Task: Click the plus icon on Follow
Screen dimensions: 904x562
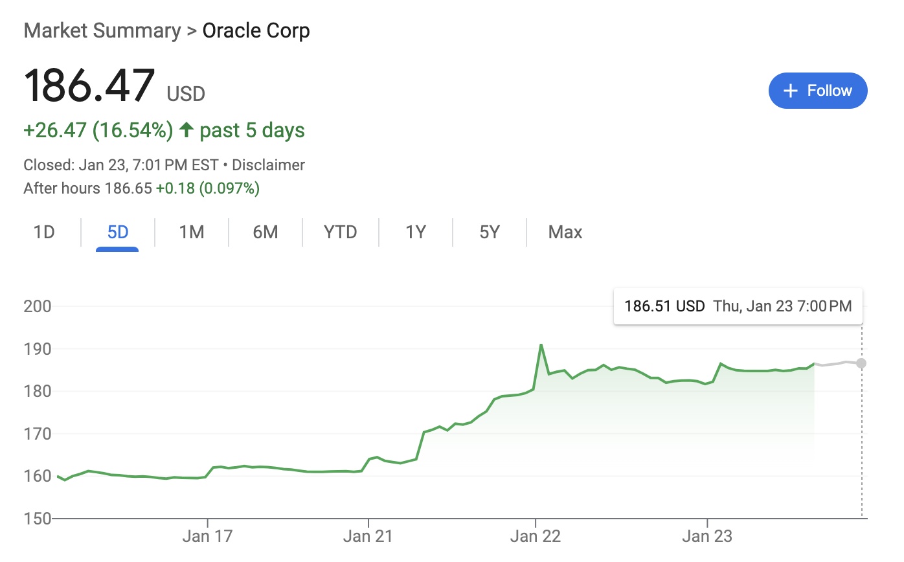Action: click(790, 91)
